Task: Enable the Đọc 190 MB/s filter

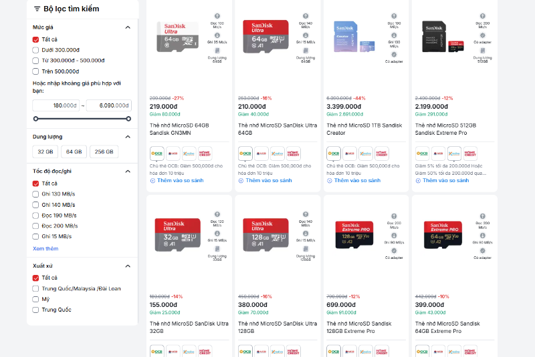Action: pos(35,216)
